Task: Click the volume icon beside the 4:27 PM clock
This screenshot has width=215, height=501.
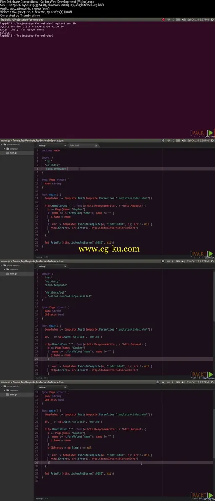Action: tap(183, 262)
